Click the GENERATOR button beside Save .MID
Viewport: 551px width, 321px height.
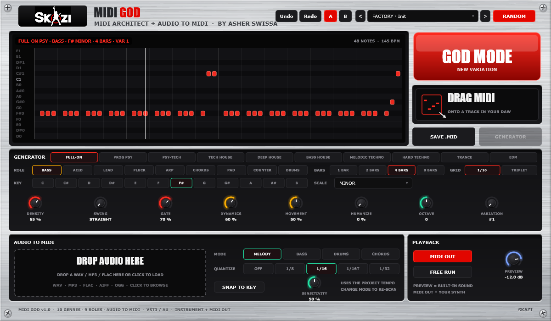coord(510,137)
